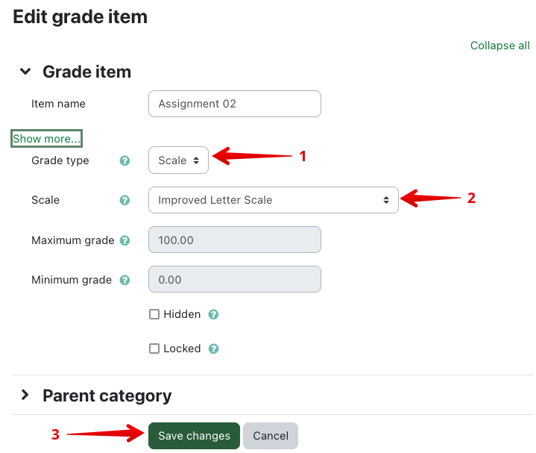Click the Item name text field

[235, 104]
